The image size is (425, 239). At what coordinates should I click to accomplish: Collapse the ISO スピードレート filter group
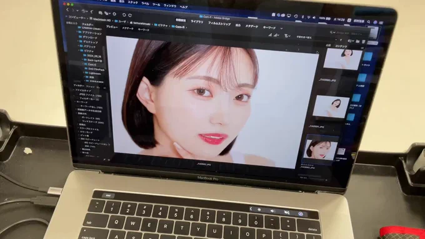point(80,139)
